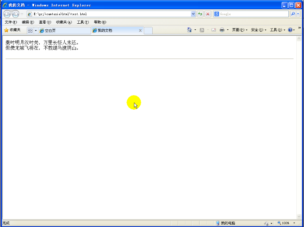304x227 pixels.
Task: Click the empty new tab button
Action: pos(148,31)
